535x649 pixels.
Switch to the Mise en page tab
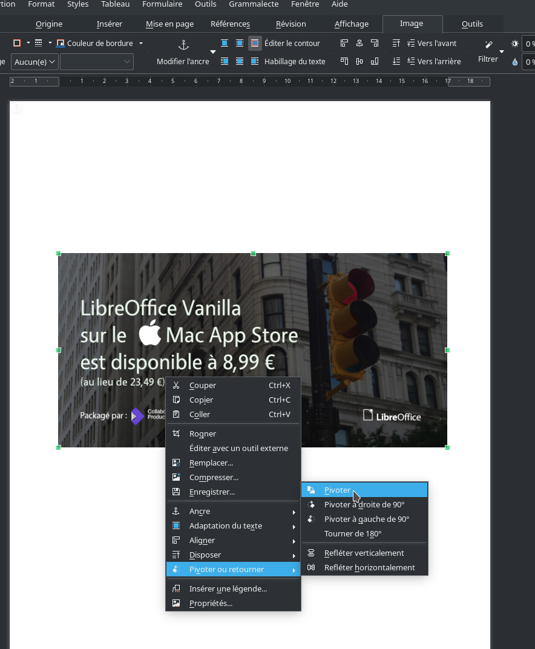pyautogui.click(x=169, y=24)
